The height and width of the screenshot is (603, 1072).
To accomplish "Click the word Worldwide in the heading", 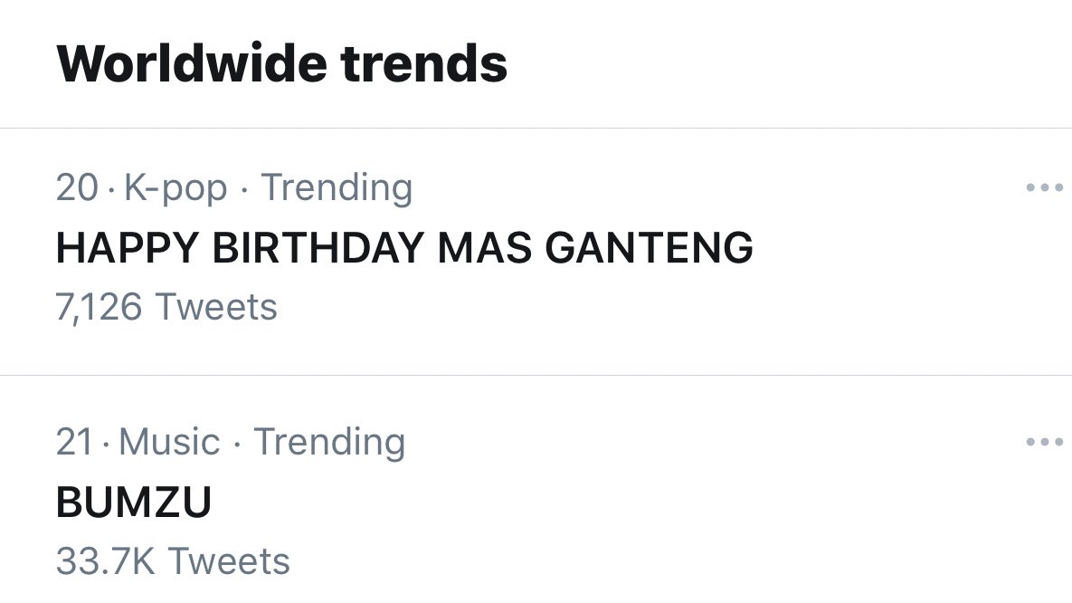I will pyautogui.click(x=188, y=63).
